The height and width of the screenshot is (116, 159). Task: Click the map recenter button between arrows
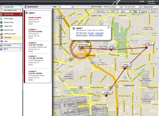pyautogui.click(x=60, y=17)
